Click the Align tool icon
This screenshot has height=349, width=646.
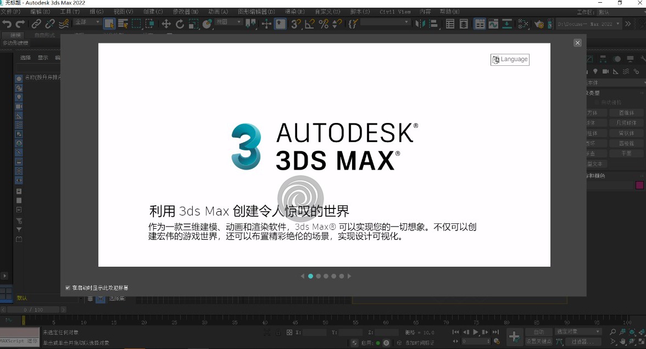pyautogui.click(x=433, y=24)
